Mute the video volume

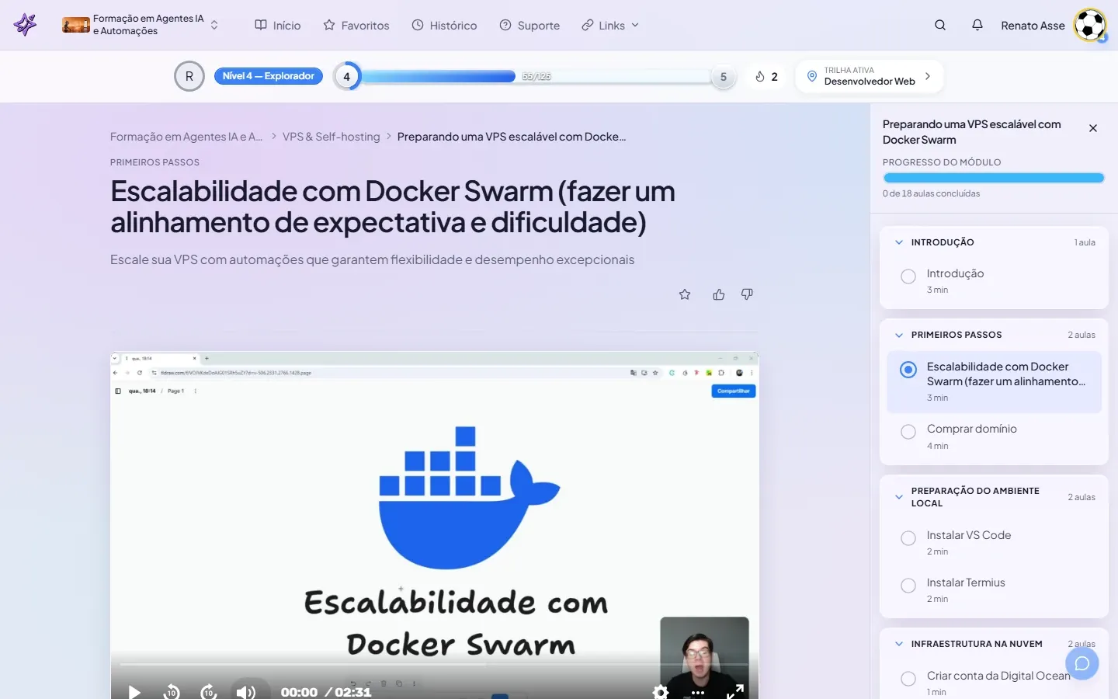(x=246, y=691)
